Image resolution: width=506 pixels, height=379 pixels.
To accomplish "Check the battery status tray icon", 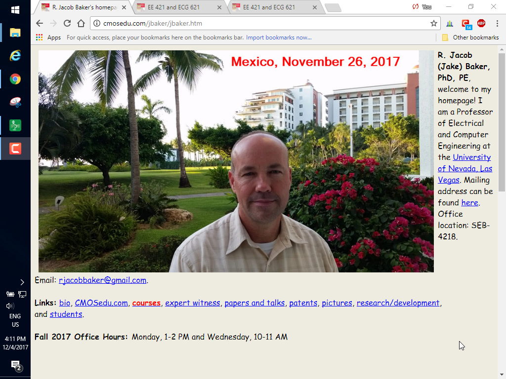I will (x=10, y=294).
